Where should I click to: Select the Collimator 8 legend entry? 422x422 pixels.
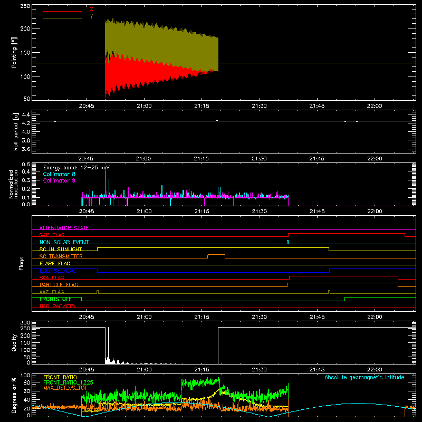coord(59,174)
